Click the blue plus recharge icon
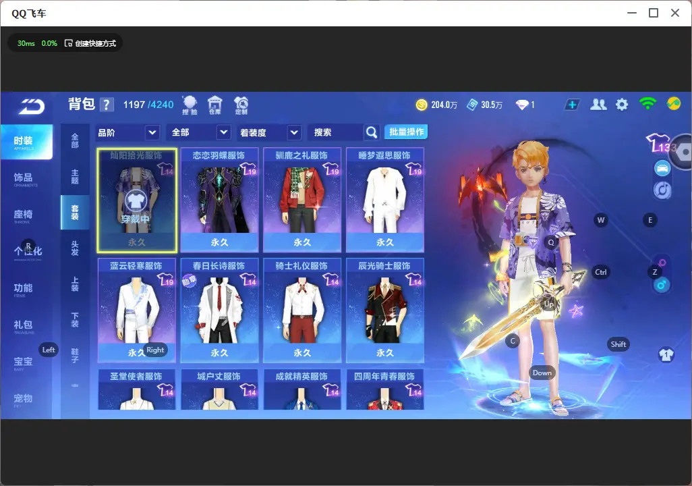 click(x=572, y=105)
